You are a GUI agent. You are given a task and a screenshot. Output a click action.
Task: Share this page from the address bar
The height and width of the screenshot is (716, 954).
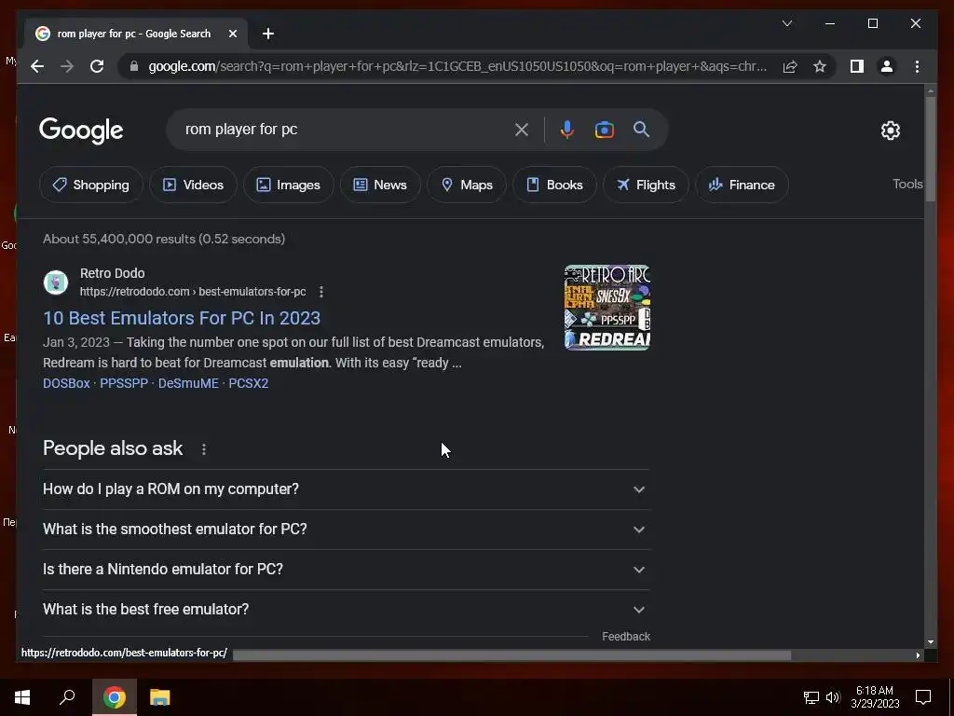[x=790, y=66]
